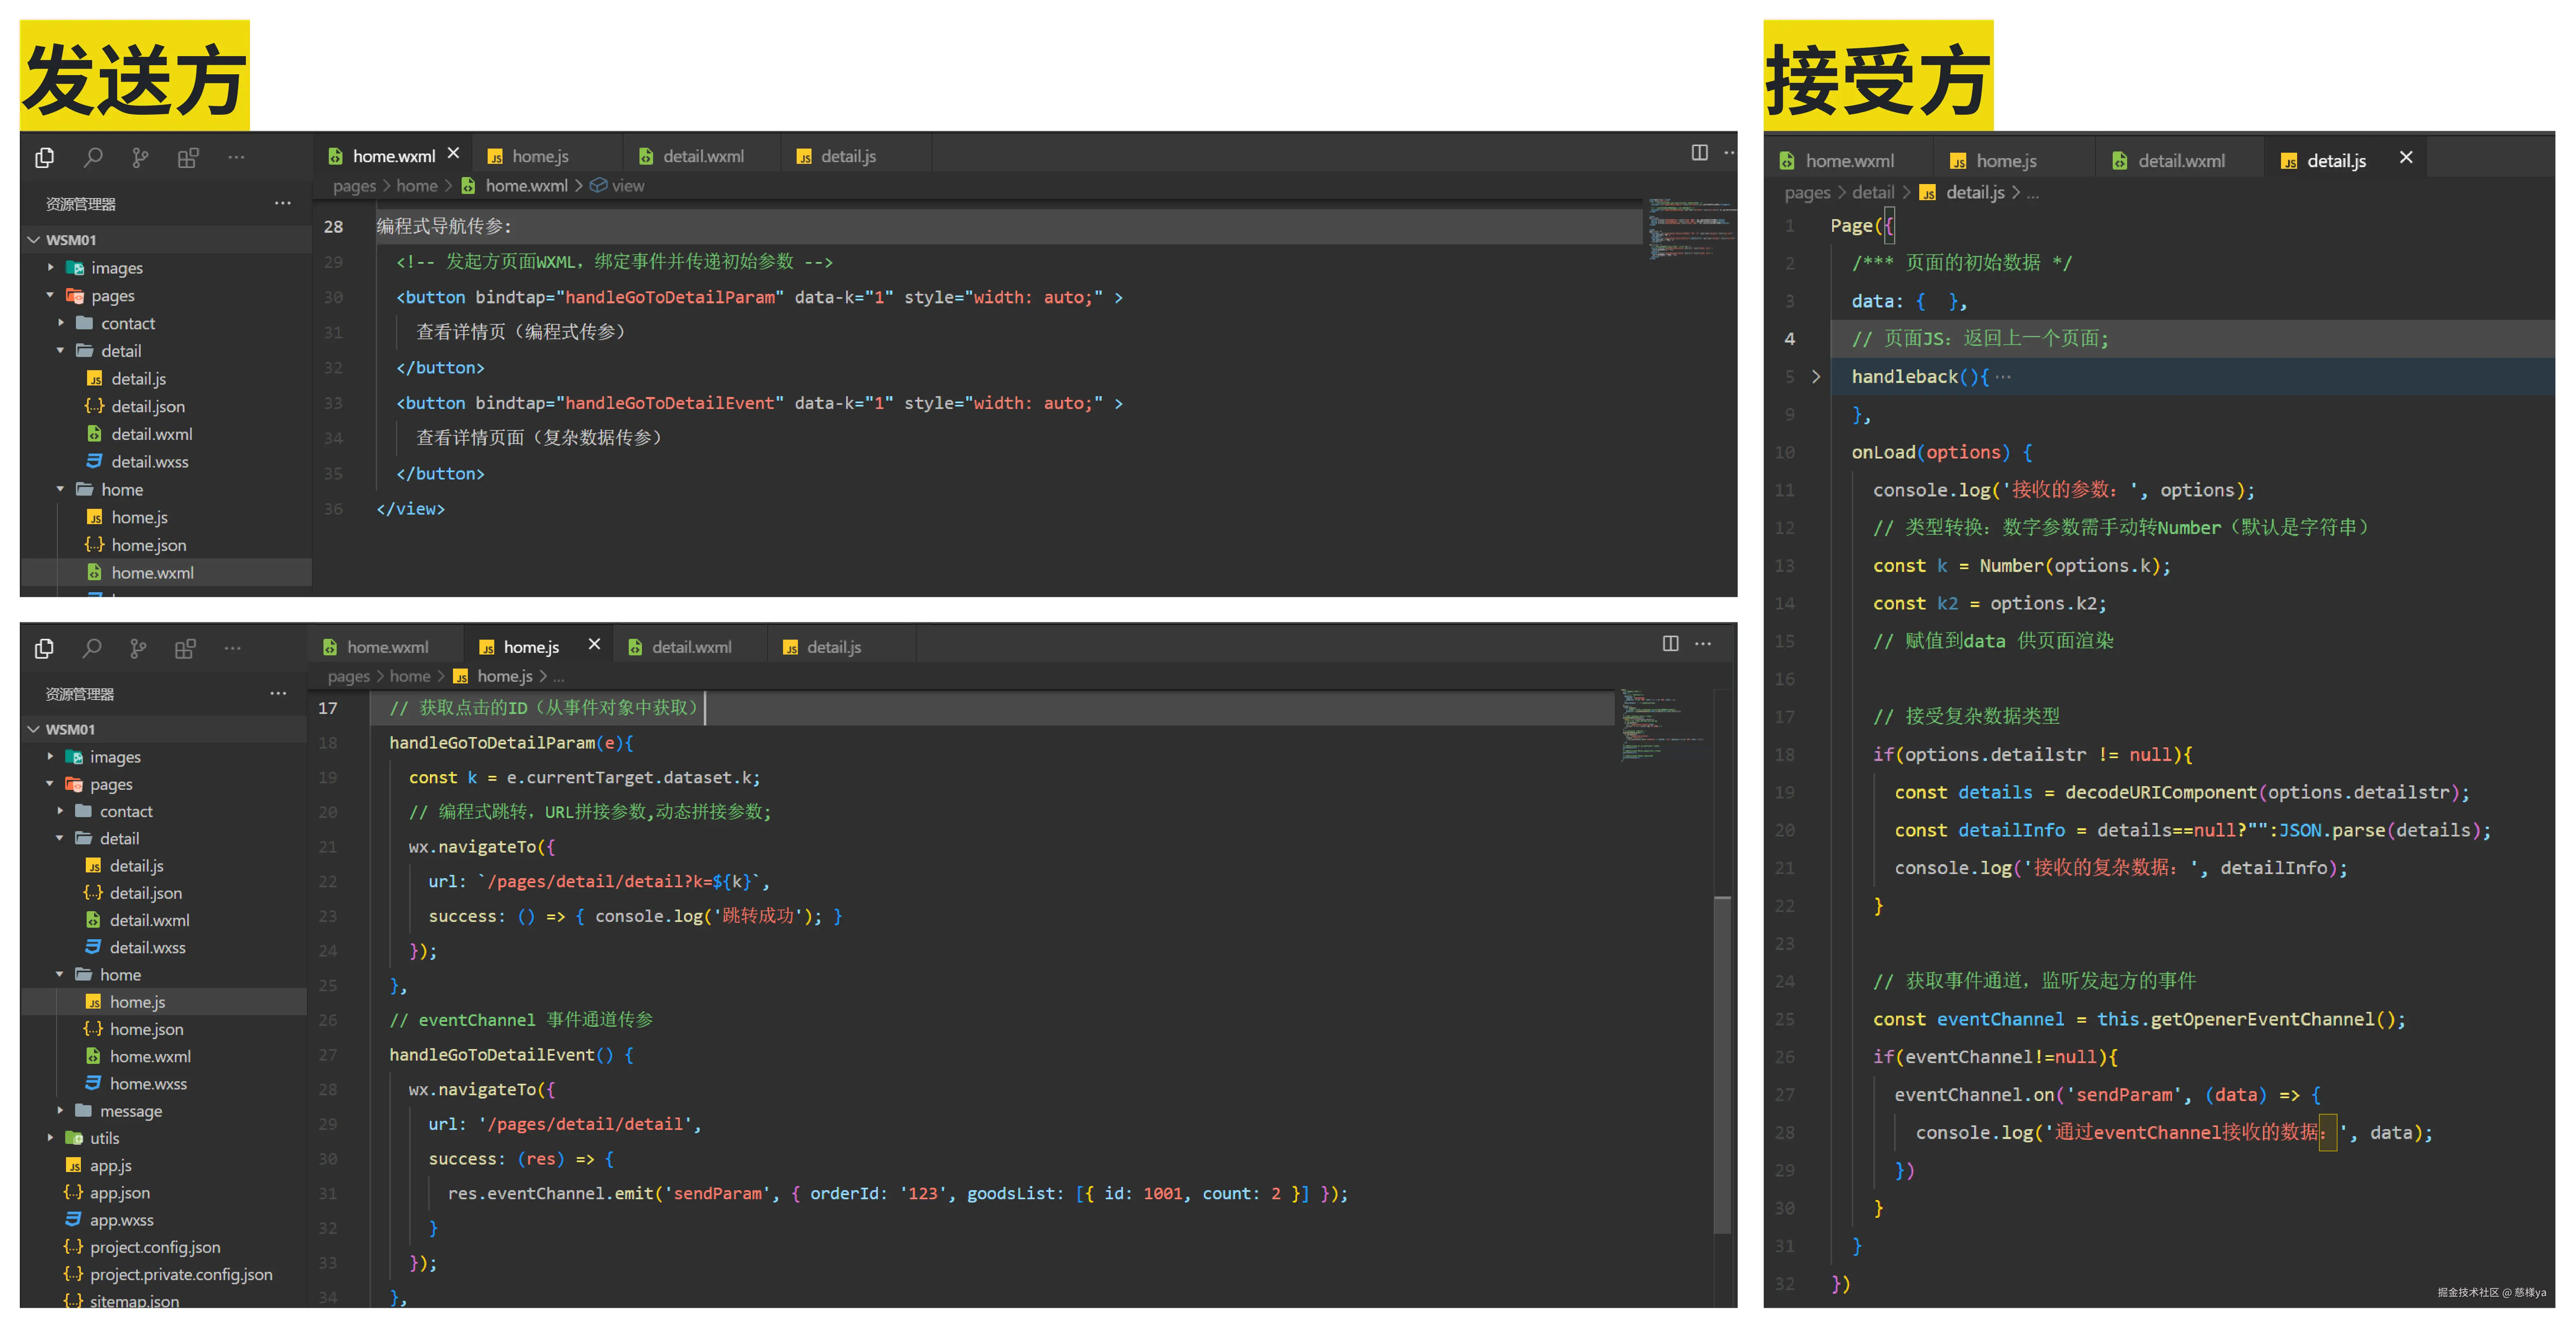Click the search icon in bottom panel

[92, 648]
